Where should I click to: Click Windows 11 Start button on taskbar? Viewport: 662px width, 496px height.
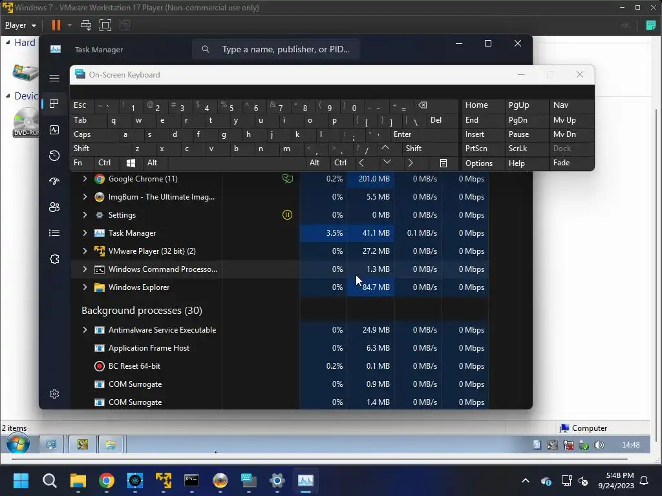pyautogui.click(x=21, y=480)
